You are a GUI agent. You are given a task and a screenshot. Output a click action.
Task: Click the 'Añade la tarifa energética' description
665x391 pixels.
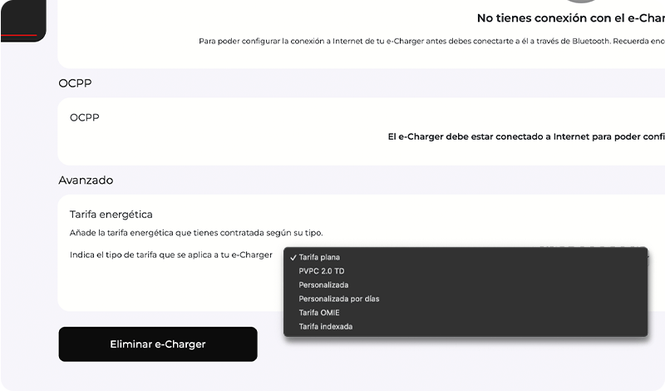pos(195,233)
